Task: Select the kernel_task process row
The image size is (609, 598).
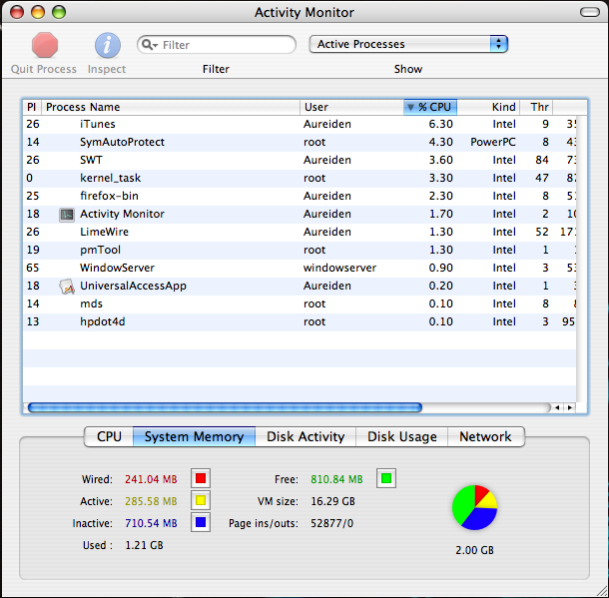Action: click(300, 179)
